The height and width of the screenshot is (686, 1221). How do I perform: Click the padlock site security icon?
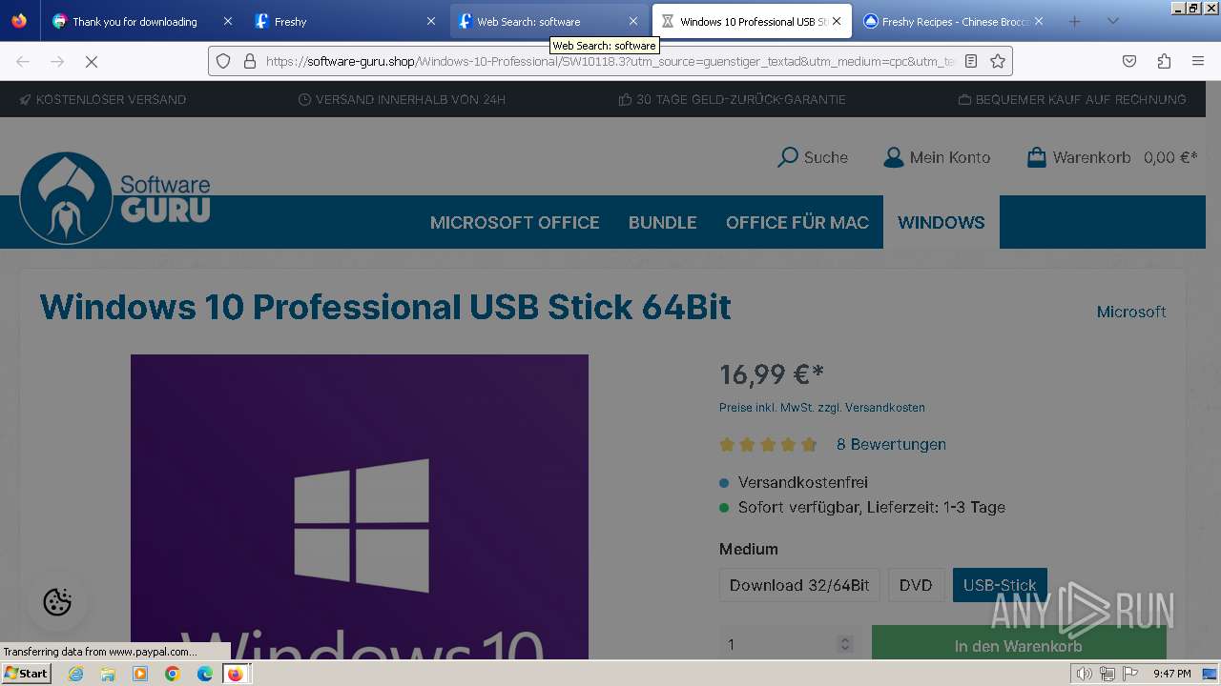tap(250, 61)
